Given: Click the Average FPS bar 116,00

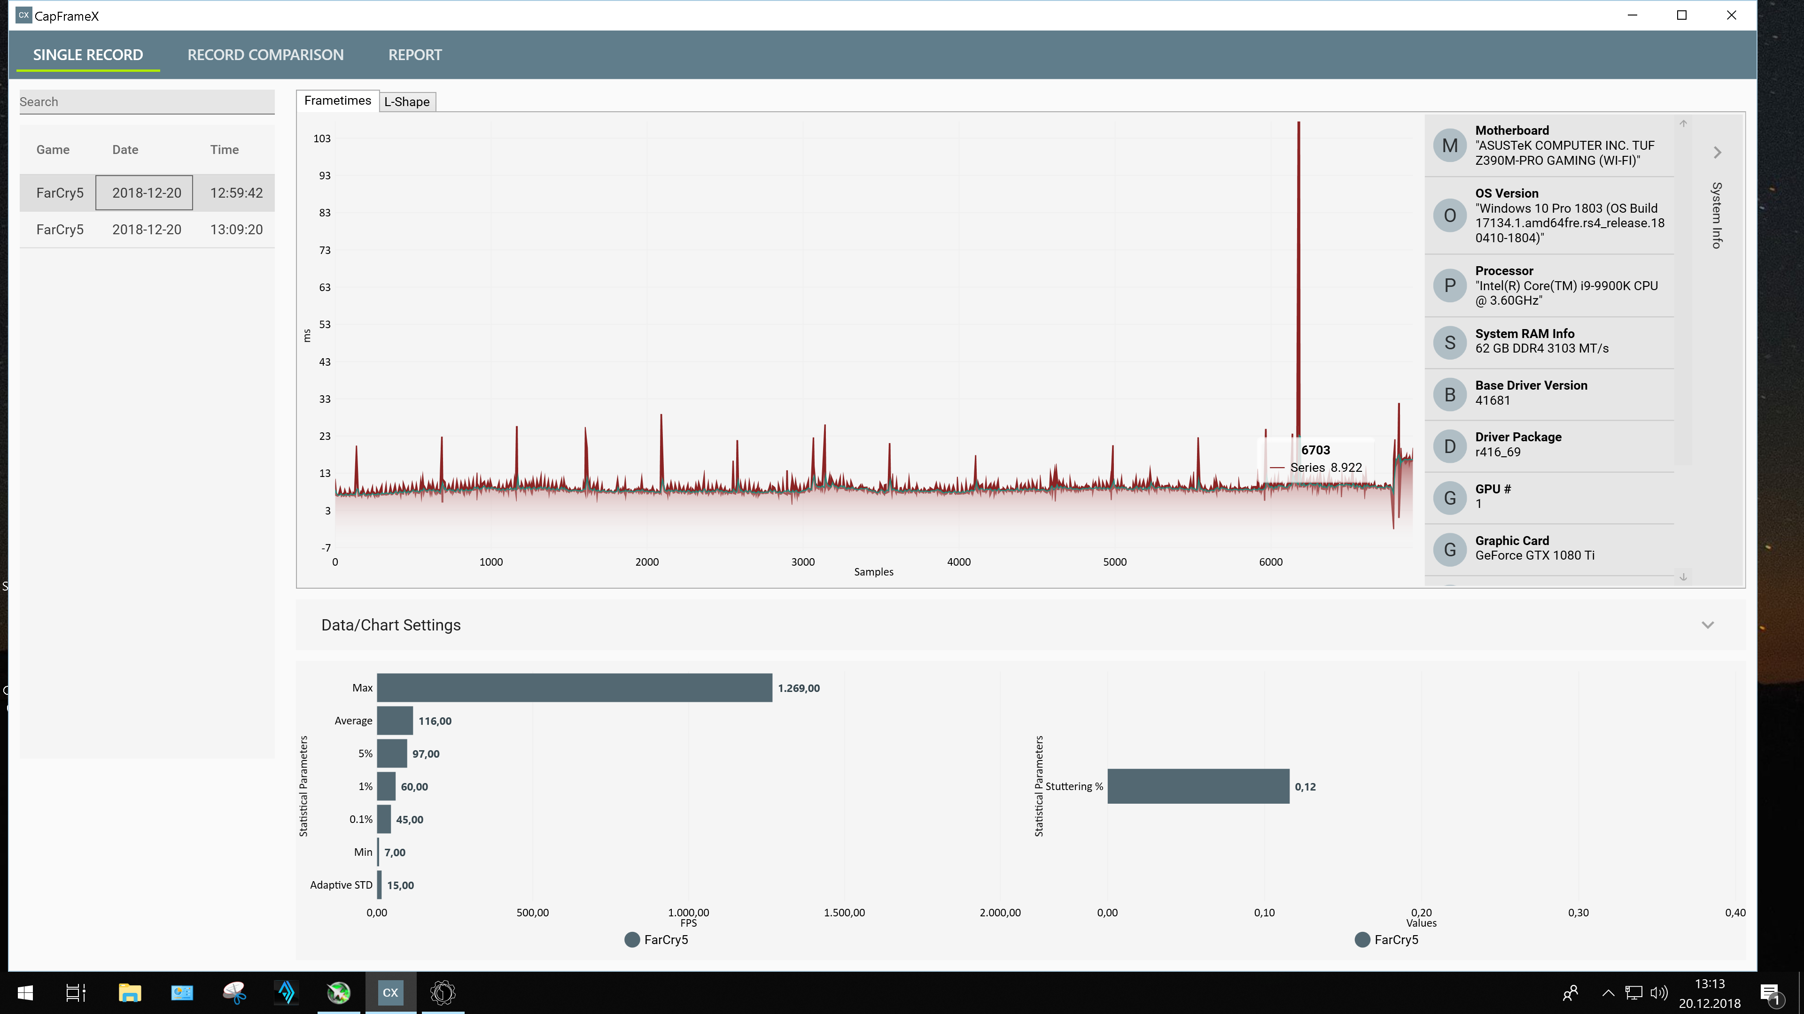Looking at the screenshot, I should pos(395,721).
